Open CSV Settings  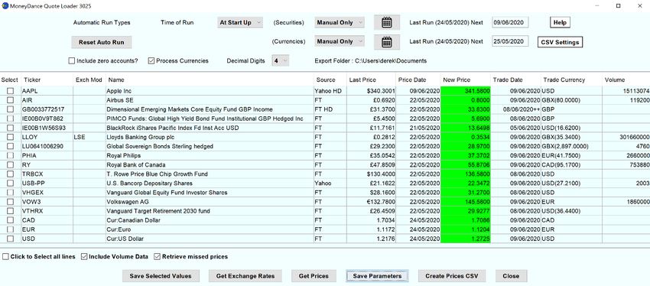click(560, 42)
